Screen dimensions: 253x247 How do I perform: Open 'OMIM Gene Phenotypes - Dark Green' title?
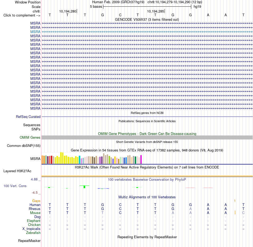[x=147, y=134]
